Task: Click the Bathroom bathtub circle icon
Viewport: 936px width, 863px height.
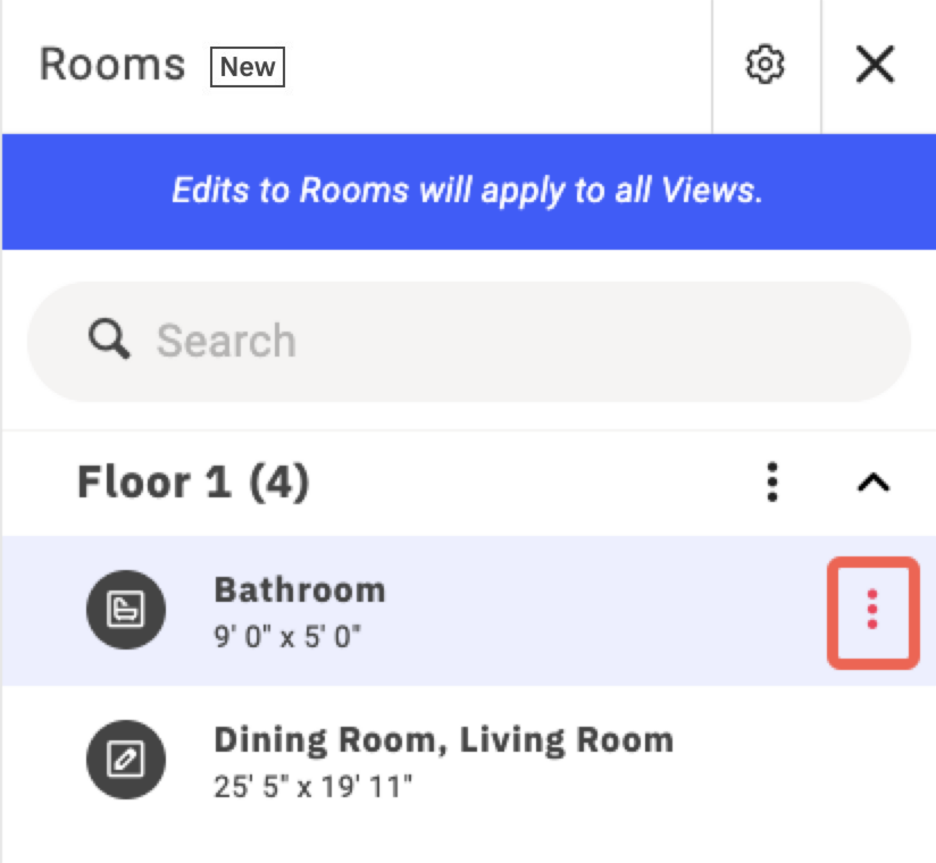Action: pos(126,609)
